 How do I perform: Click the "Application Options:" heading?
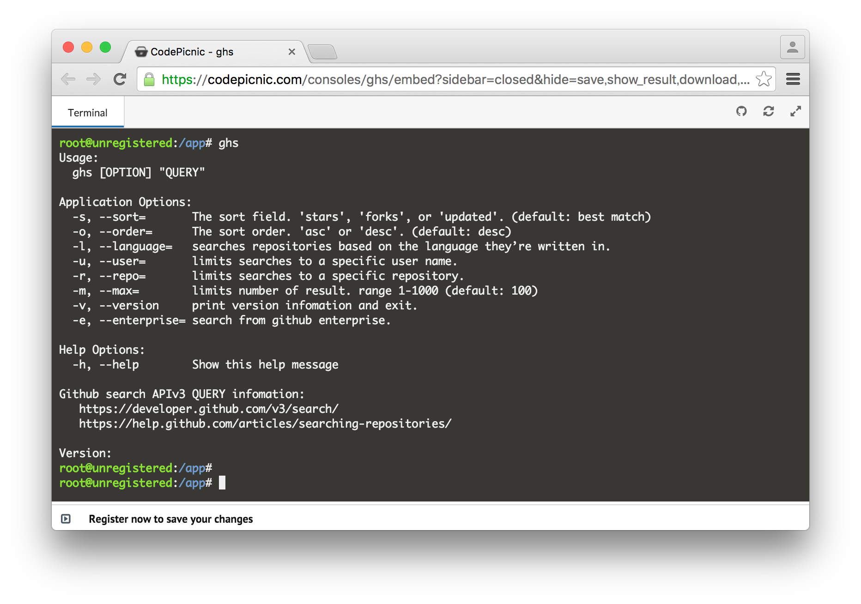click(125, 202)
